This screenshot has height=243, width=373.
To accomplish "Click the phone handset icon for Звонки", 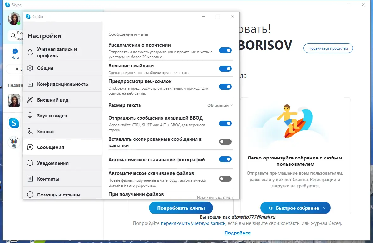I will click(30, 131).
